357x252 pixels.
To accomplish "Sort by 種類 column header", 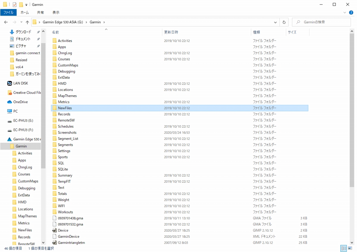I will pyautogui.click(x=256, y=32).
